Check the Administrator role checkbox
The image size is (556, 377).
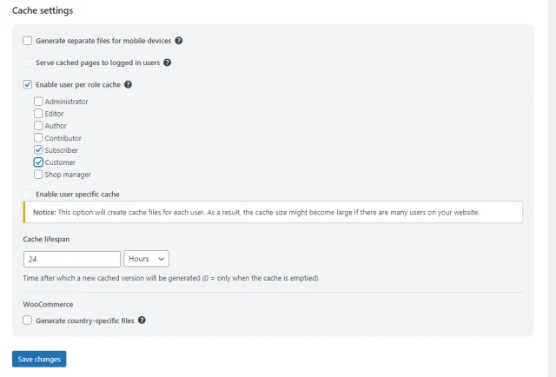pos(38,102)
